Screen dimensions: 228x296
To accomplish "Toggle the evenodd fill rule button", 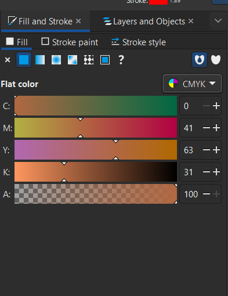I will pyautogui.click(x=200, y=60).
